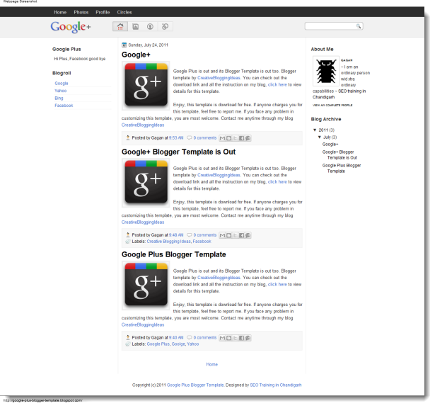Click the BlogThis icon on the 9:53 AM post

pos(228,138)
